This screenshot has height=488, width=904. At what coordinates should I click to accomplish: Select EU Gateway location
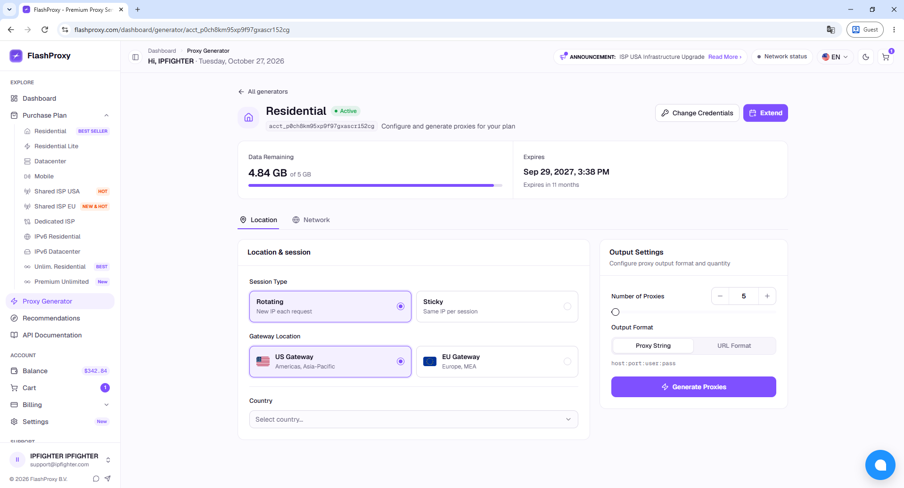coord(497,361)
